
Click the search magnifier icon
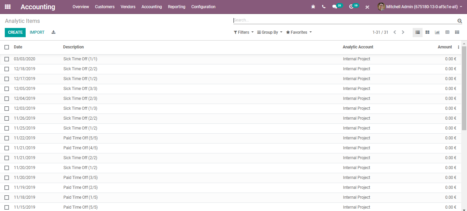point(459,21)
